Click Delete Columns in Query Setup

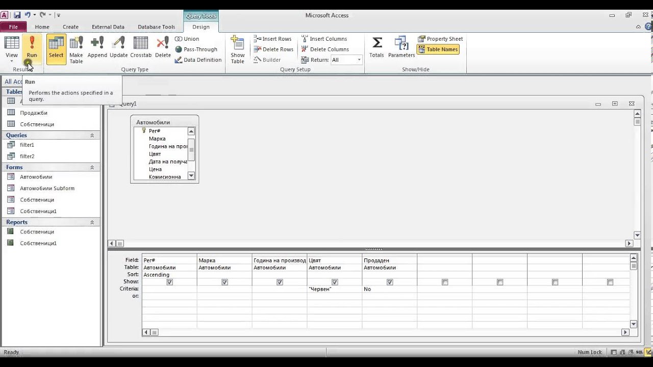pyautogui.click(x=325, y=49)
